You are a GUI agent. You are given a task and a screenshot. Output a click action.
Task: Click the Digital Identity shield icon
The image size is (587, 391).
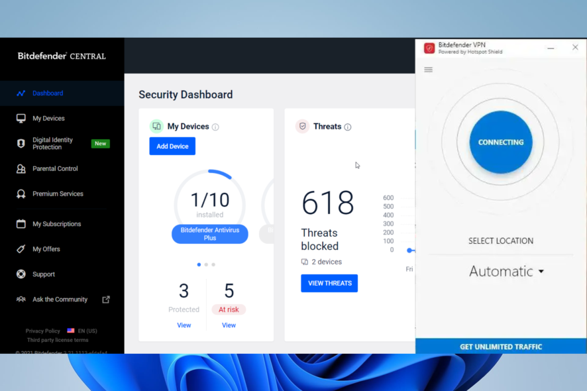(x=21, y=143)
